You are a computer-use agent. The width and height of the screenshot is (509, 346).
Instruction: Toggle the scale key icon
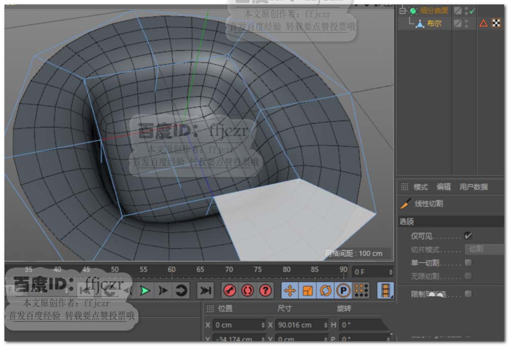[307, 290]
